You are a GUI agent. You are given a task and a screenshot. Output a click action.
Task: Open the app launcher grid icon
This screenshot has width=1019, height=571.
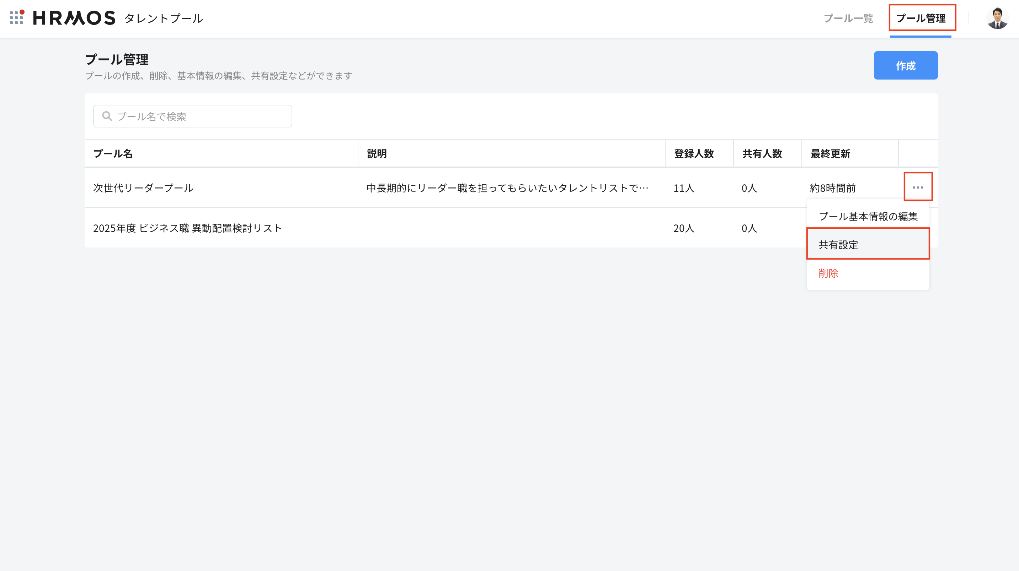coord(16,18)
